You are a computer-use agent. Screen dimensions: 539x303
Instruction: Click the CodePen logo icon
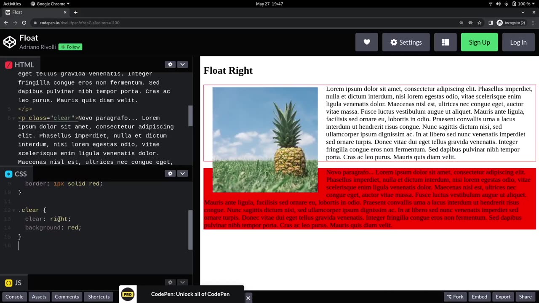coord(9,42)
